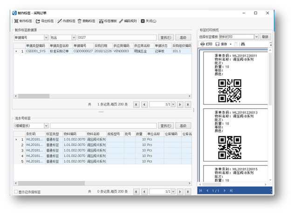This screenshot has width=294, height=215.
Task: Open the 选择标签模板 物料打印 dropdown
Action: 256,37
